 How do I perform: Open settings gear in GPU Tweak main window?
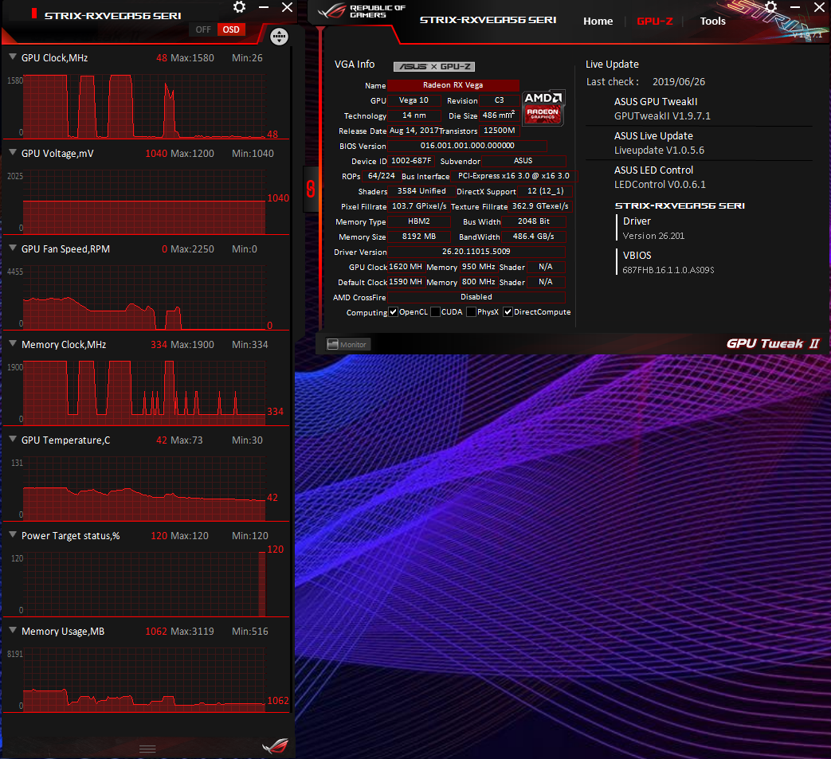(x=771, y=7)
